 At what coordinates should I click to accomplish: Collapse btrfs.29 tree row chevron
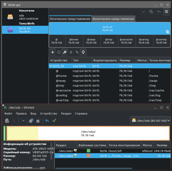pyautogui.click(x=51, y=66)
